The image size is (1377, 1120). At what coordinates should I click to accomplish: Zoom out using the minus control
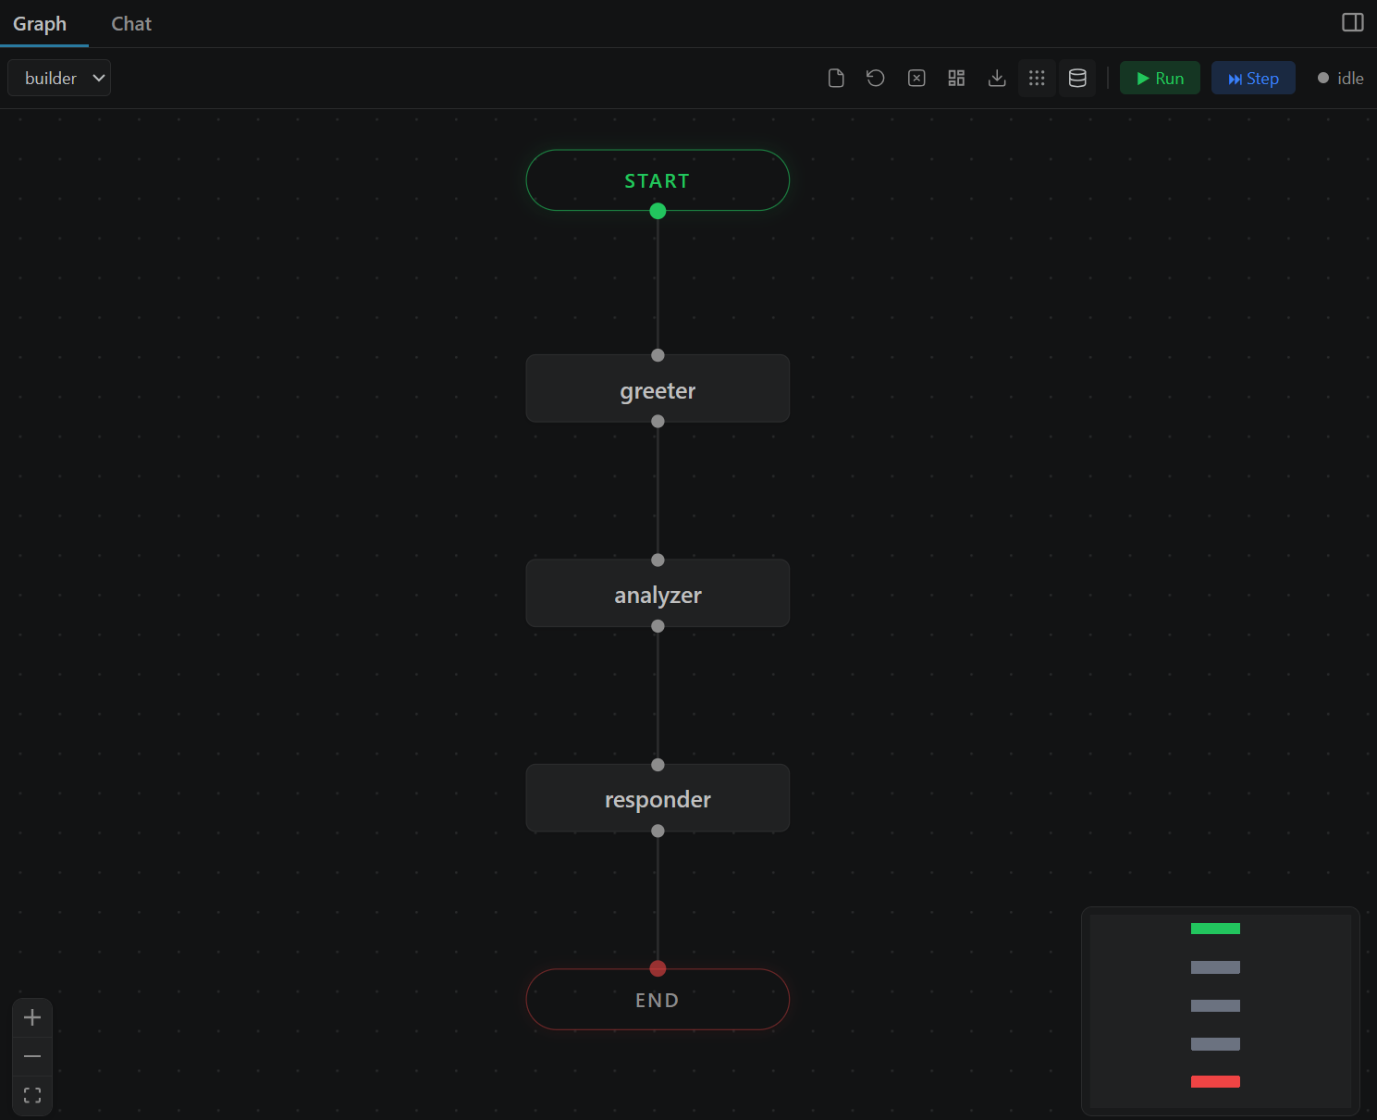[x=32, y=1055]
